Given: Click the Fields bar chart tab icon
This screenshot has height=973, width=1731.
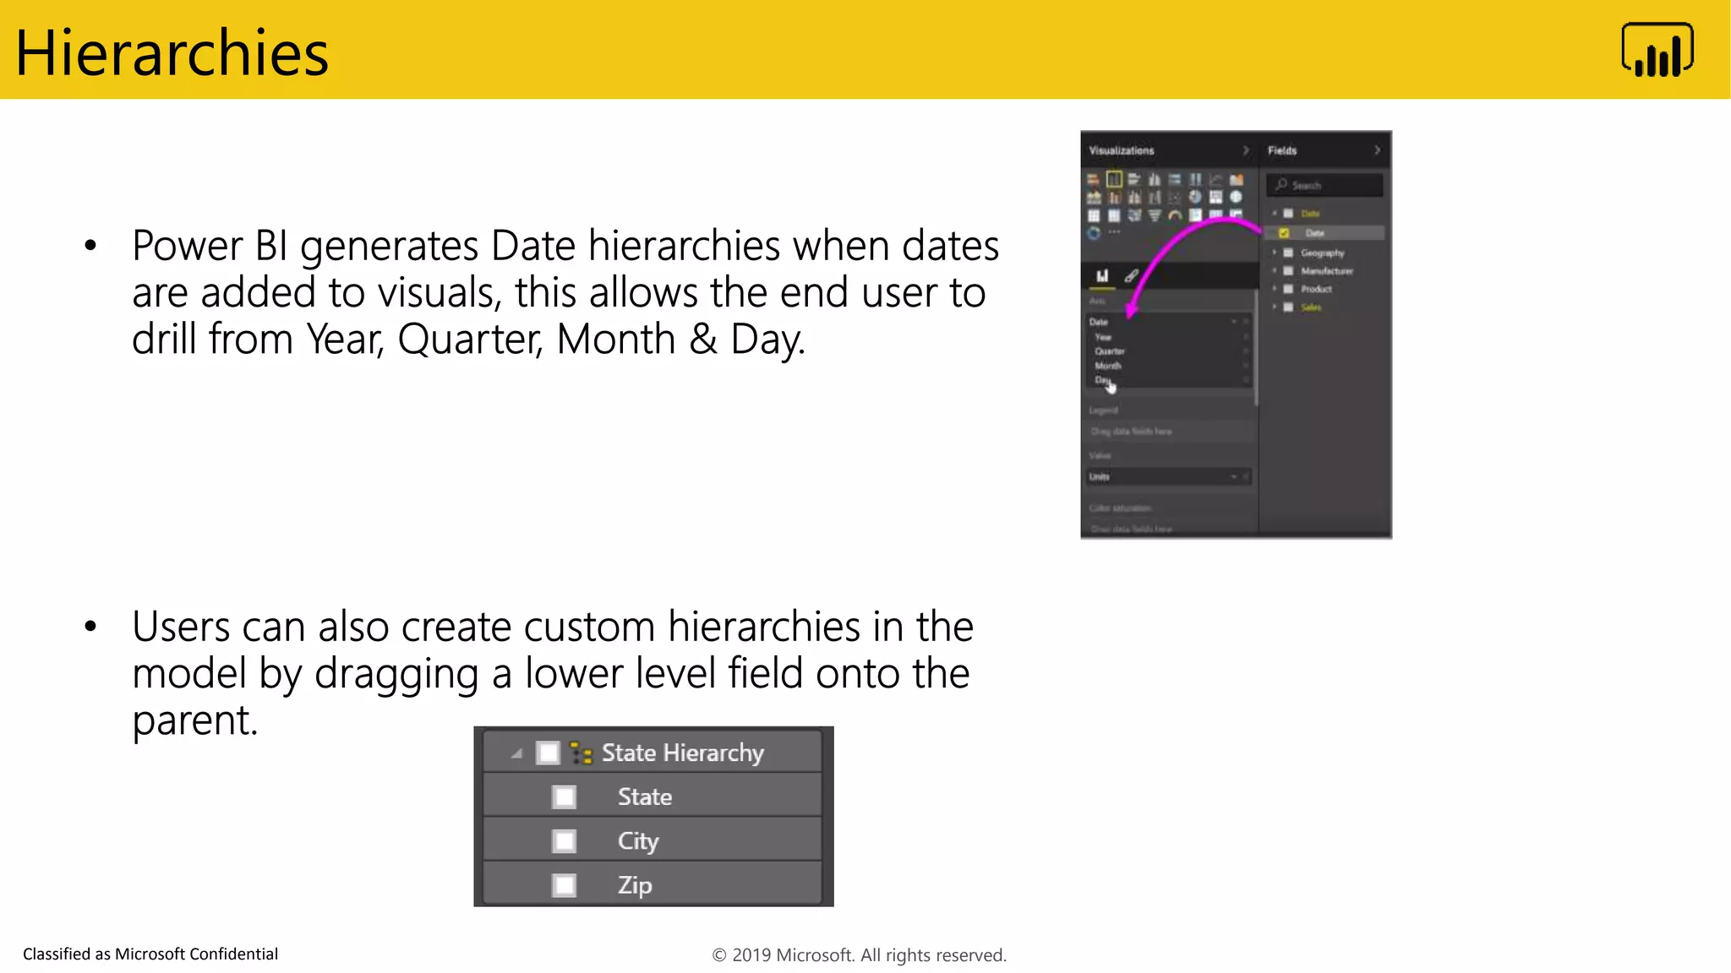Looking at the screenshot, I should pyautogui.click(x=1102, y=275).
